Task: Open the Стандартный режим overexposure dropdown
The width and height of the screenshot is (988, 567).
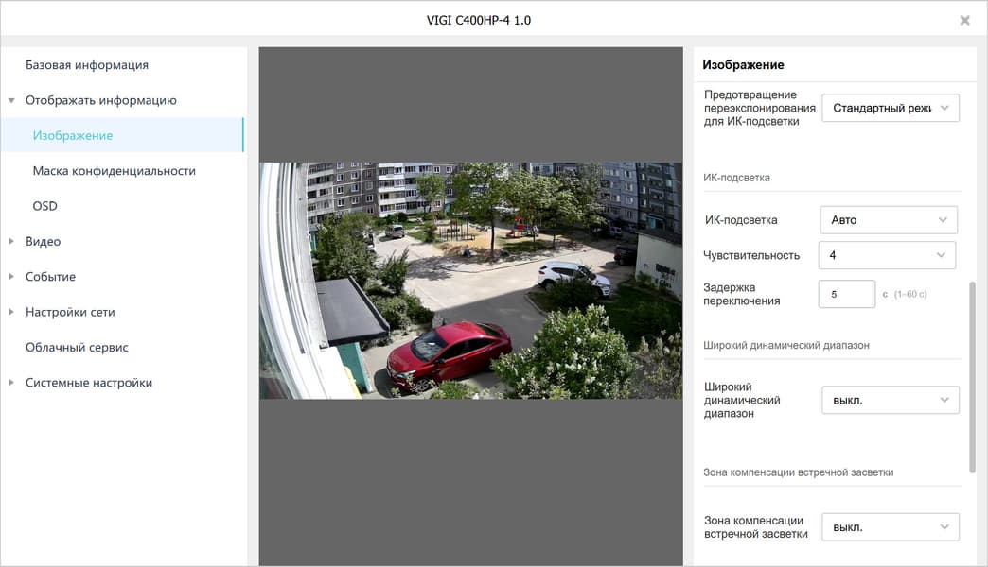Action: pyautogui.click(x=891, y=108)
